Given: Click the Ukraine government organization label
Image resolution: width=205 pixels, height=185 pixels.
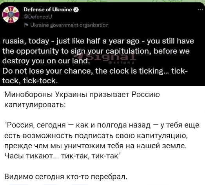Looking at the screenshot, I should tap(69, 25).
